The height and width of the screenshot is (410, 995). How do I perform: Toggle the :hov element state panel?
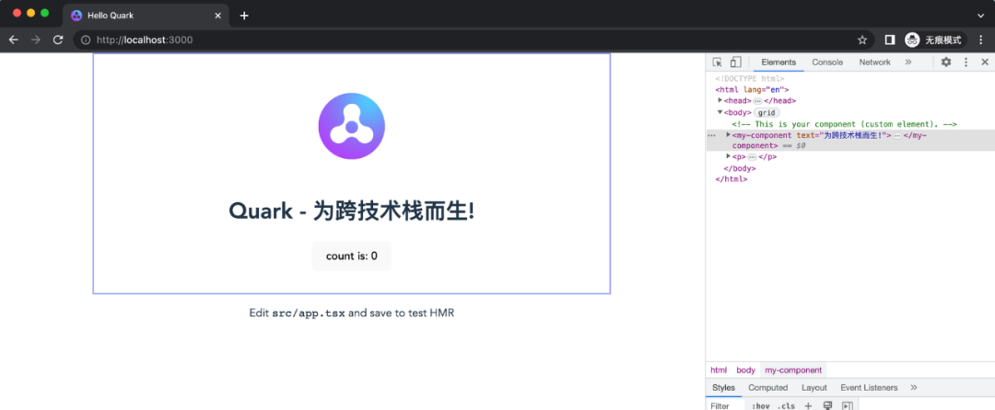tap(761, 405)
